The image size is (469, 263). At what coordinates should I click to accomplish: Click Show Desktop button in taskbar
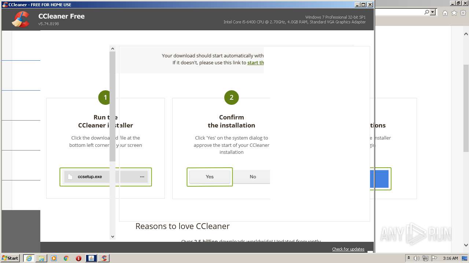pyautogui.click(x=465, y=258)
